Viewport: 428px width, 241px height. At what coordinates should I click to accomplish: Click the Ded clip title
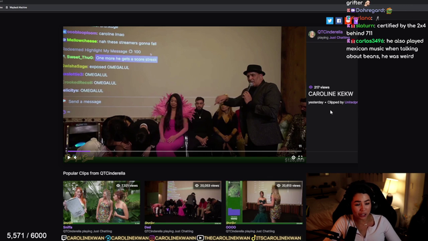(148, 228)
